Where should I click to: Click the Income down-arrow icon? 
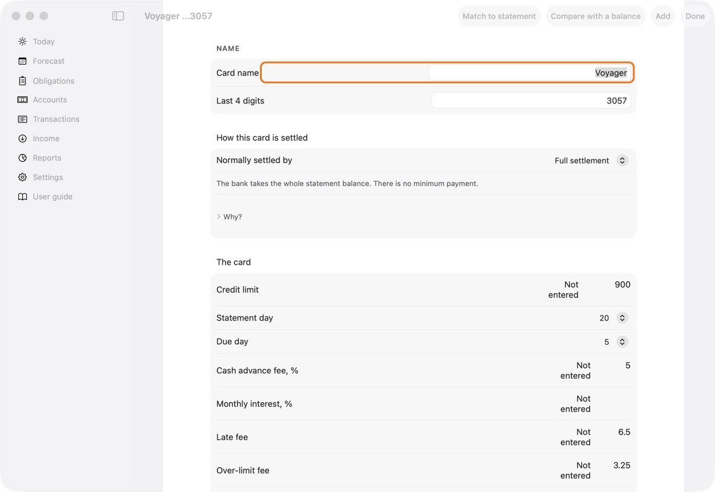[x=22, y=139]
